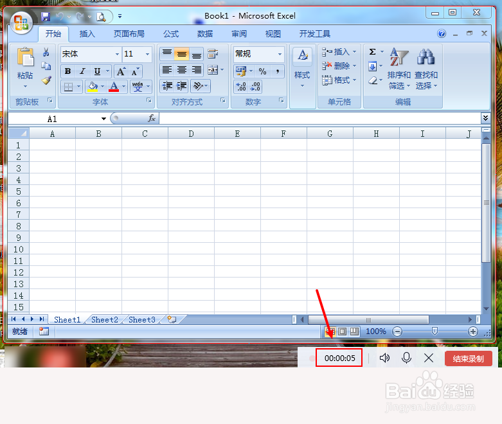This screenshot has width=502, height=424.
Task: Toggle middle vertical alignment
Action: (x=182, y=54)
